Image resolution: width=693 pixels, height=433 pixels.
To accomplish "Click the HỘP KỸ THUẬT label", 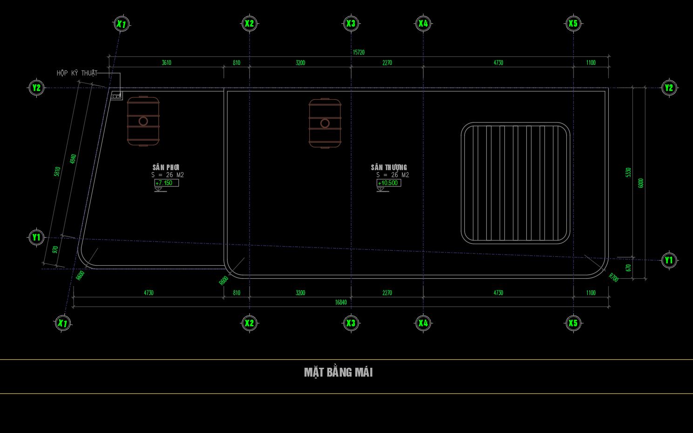I will click(x=77, y=73).
